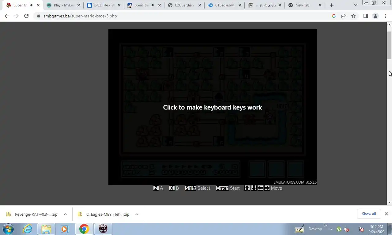
Task: Click the uTorrent tray icon
Action: (339, 229)
